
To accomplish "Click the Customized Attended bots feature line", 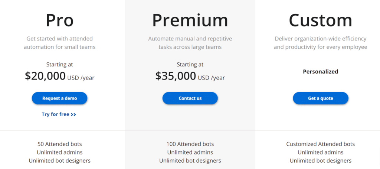I will [x=320, y=144].
